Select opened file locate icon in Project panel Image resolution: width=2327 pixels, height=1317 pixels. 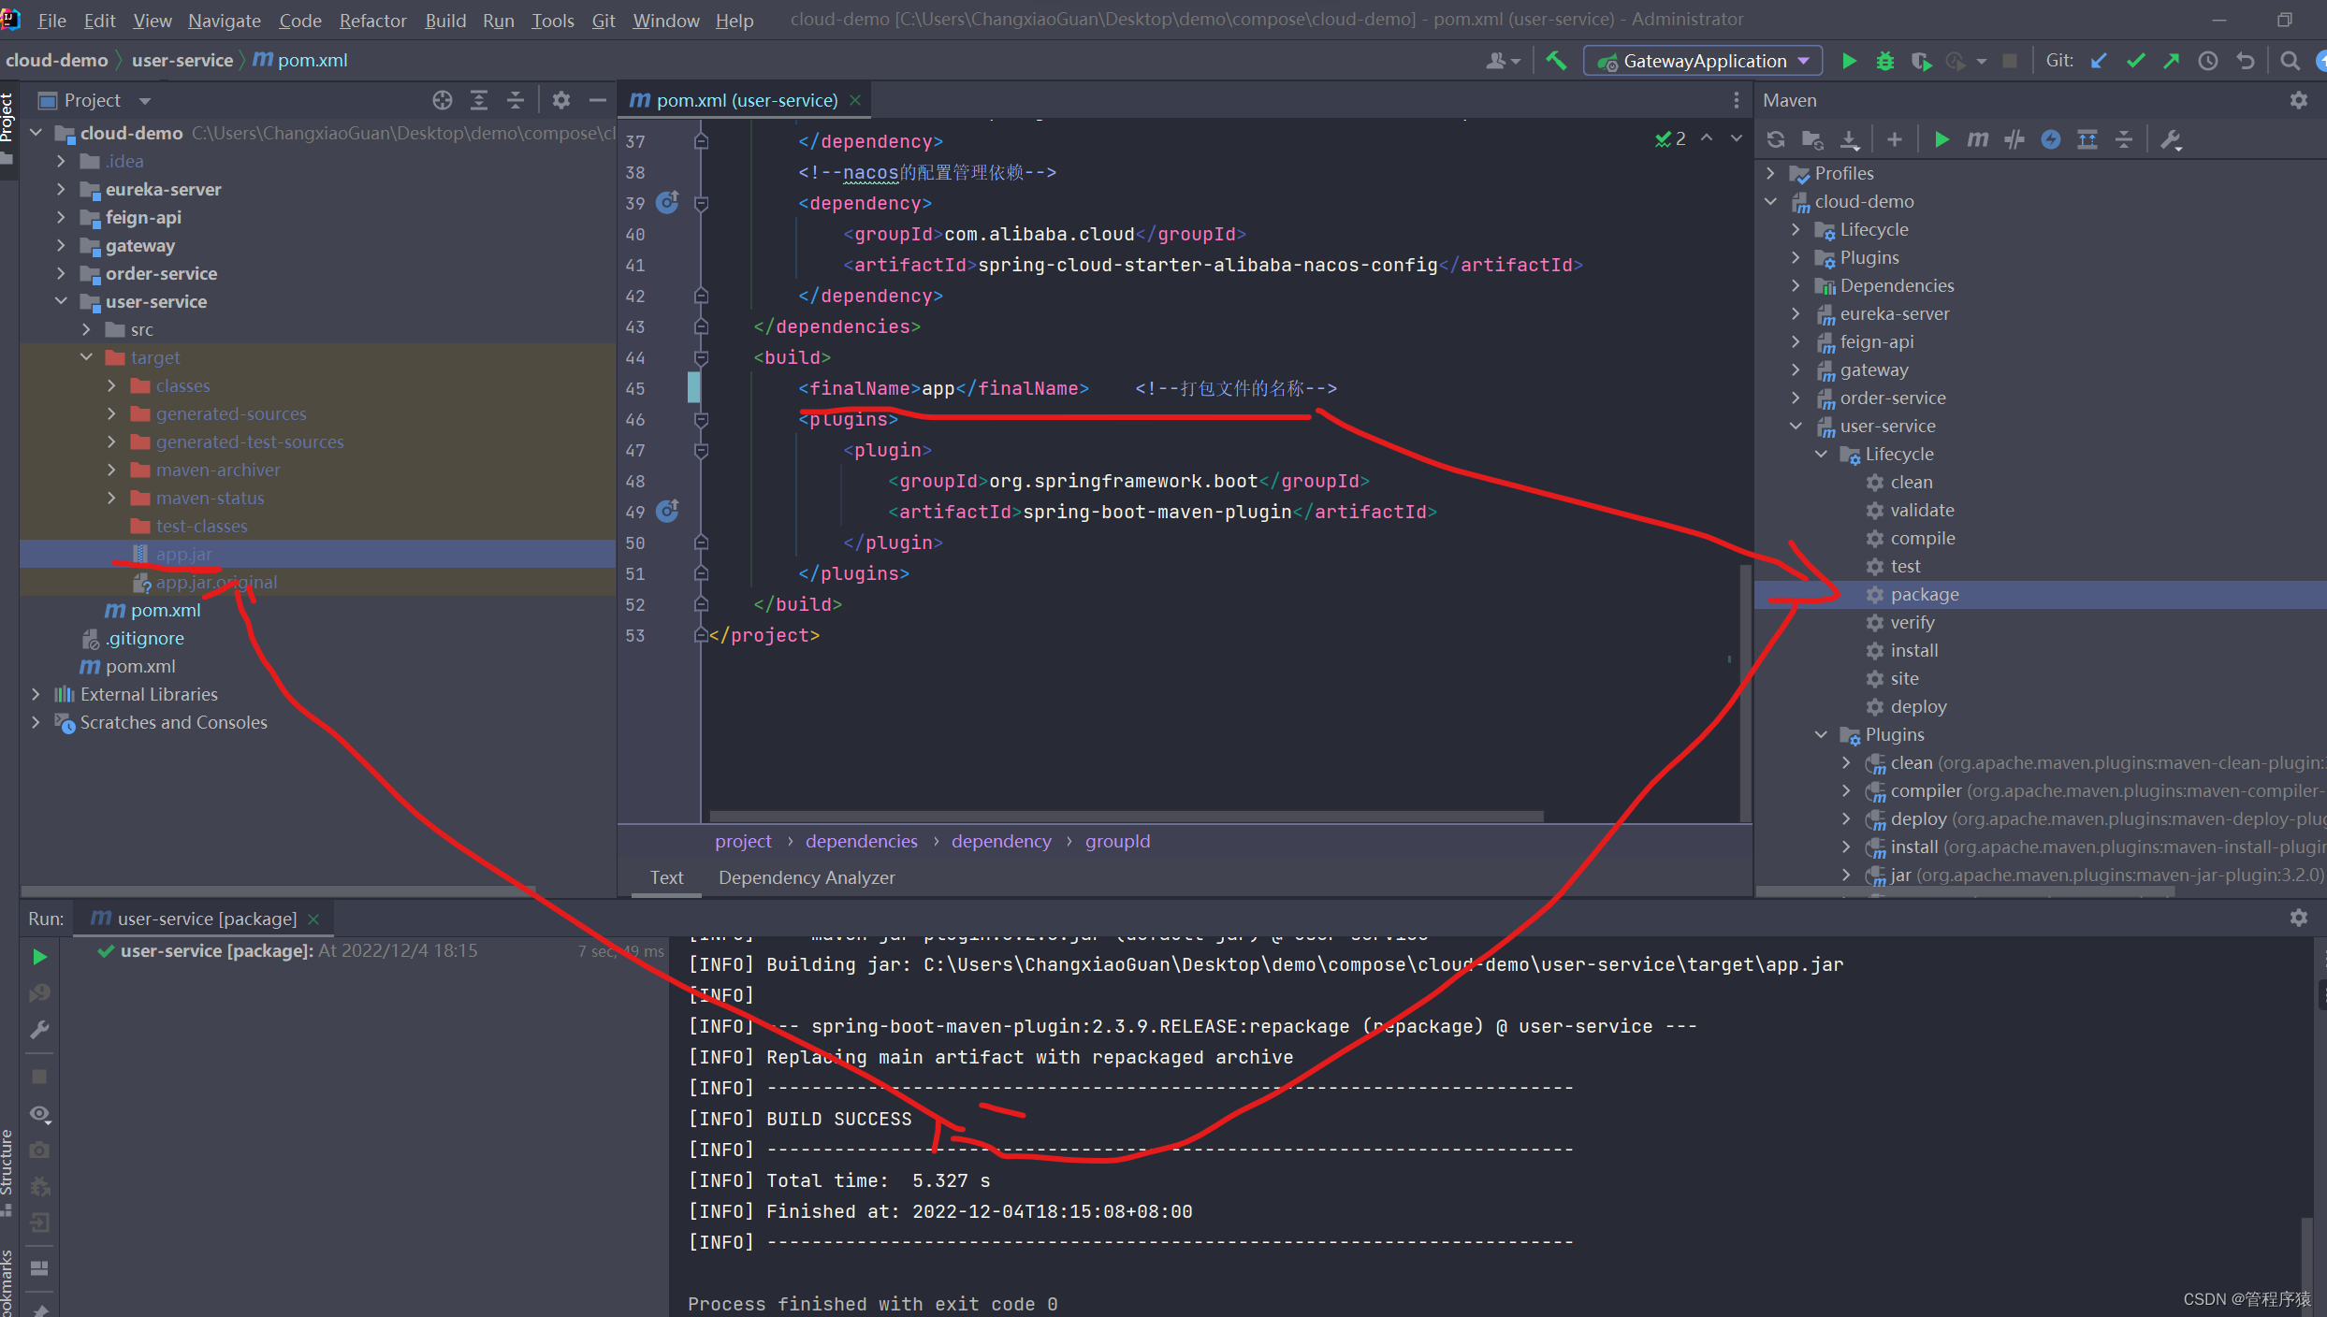point(443,100)
